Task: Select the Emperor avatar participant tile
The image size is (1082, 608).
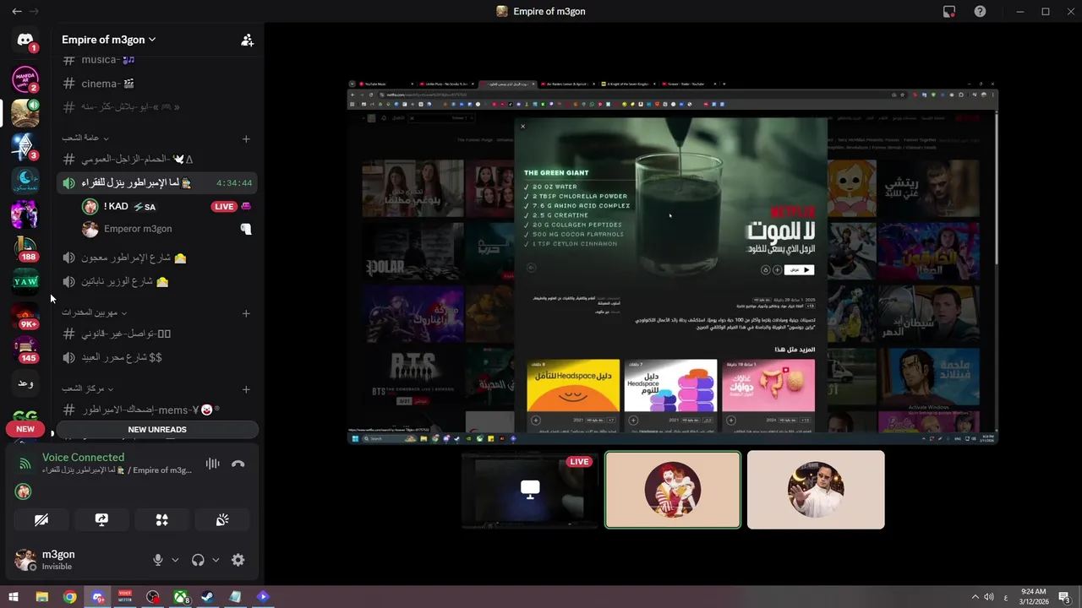Action: tap(816, 490)
